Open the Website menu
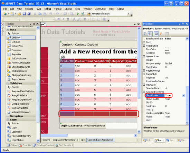The width and height of the screenshot is (190, 153). [x=29, y=9]
